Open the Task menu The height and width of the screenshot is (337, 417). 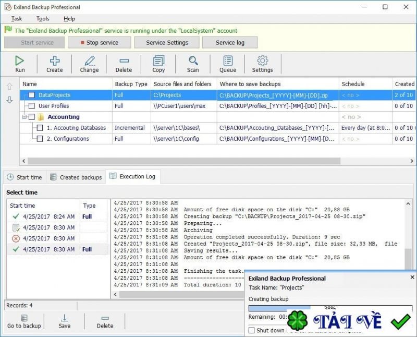(17, 19)
